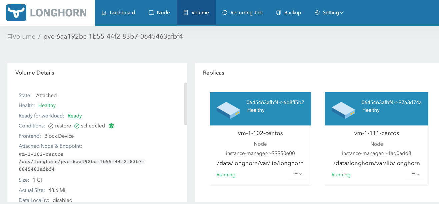Switch to the Node tab

pos(159,13)
